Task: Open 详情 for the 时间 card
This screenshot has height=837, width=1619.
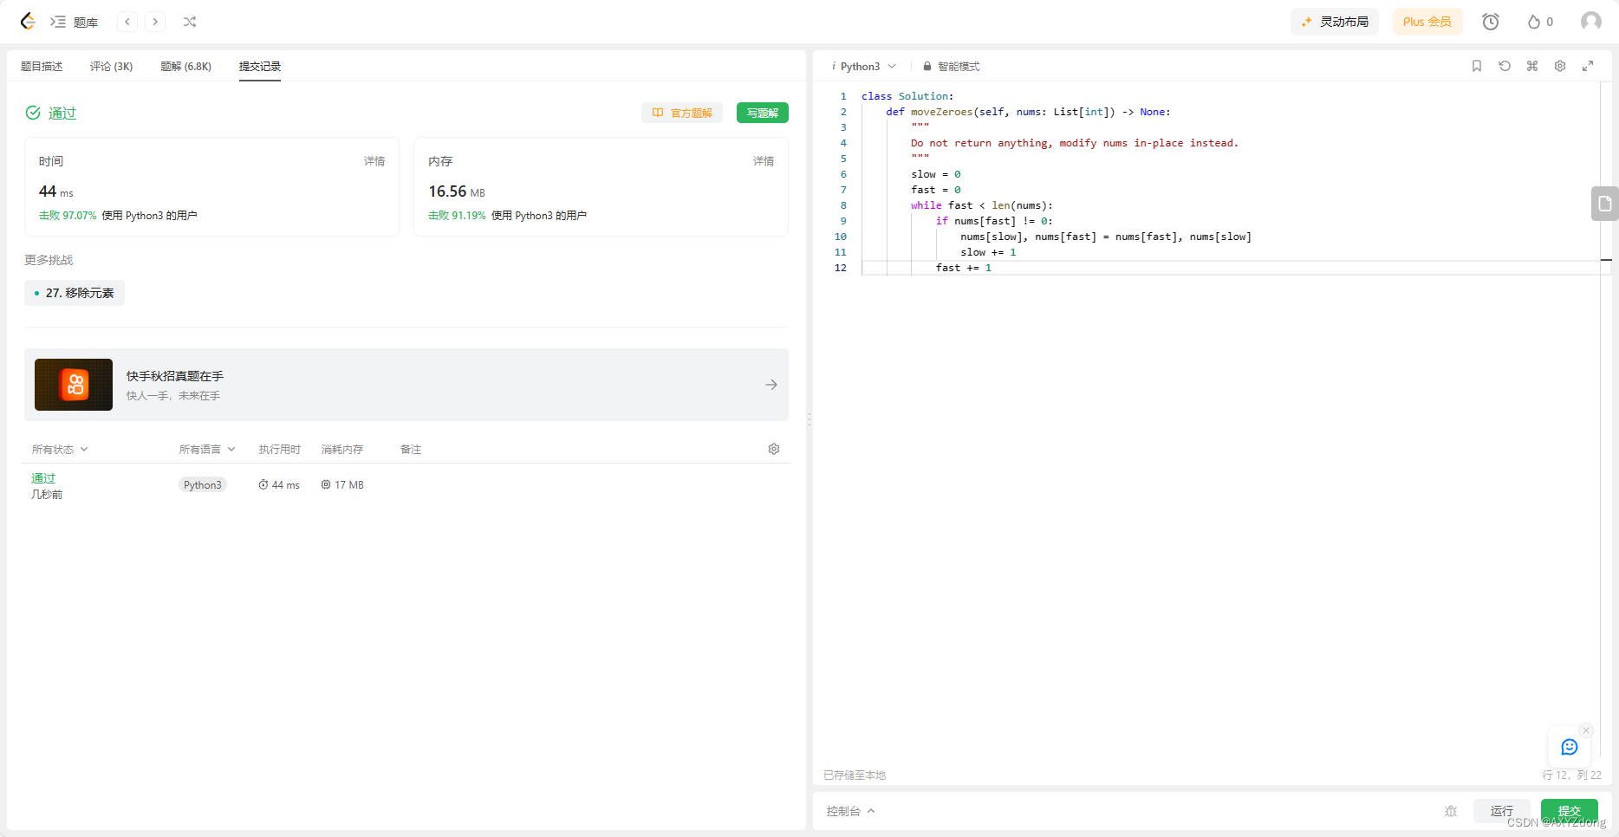Action: (x=374, y=161)
